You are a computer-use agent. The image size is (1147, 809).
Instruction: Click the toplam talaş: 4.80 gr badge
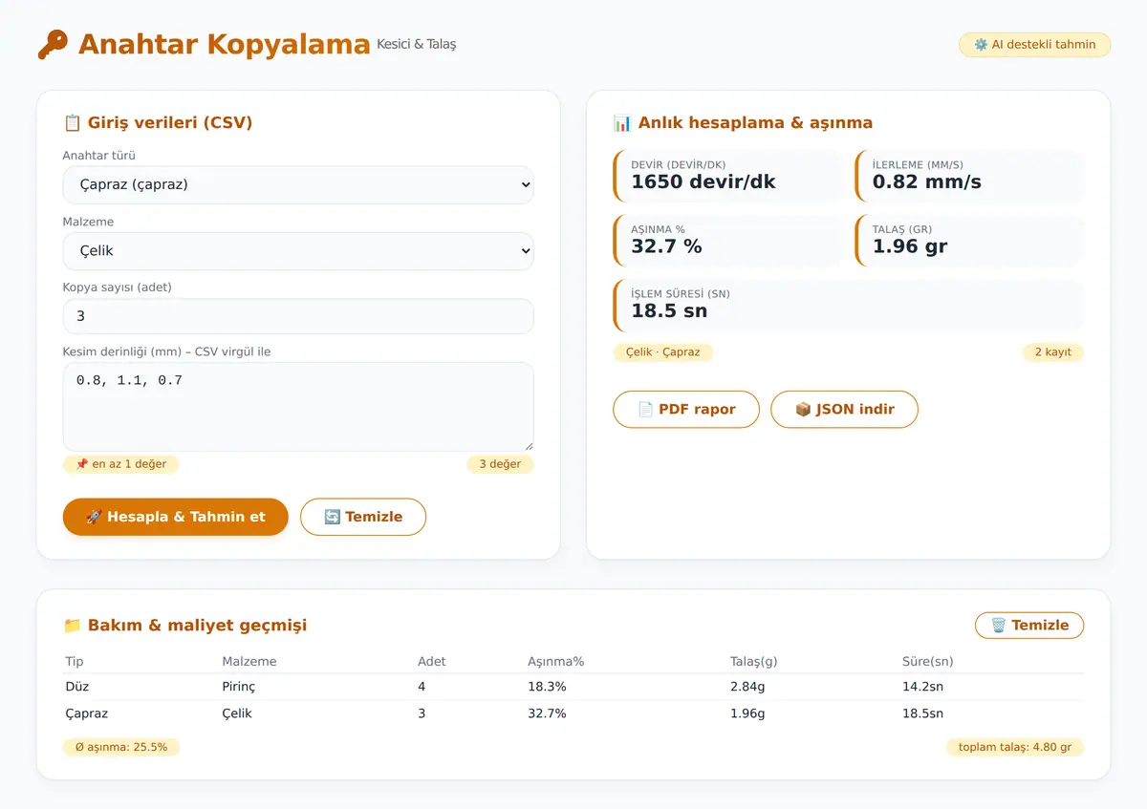[x=1015, y=747]
